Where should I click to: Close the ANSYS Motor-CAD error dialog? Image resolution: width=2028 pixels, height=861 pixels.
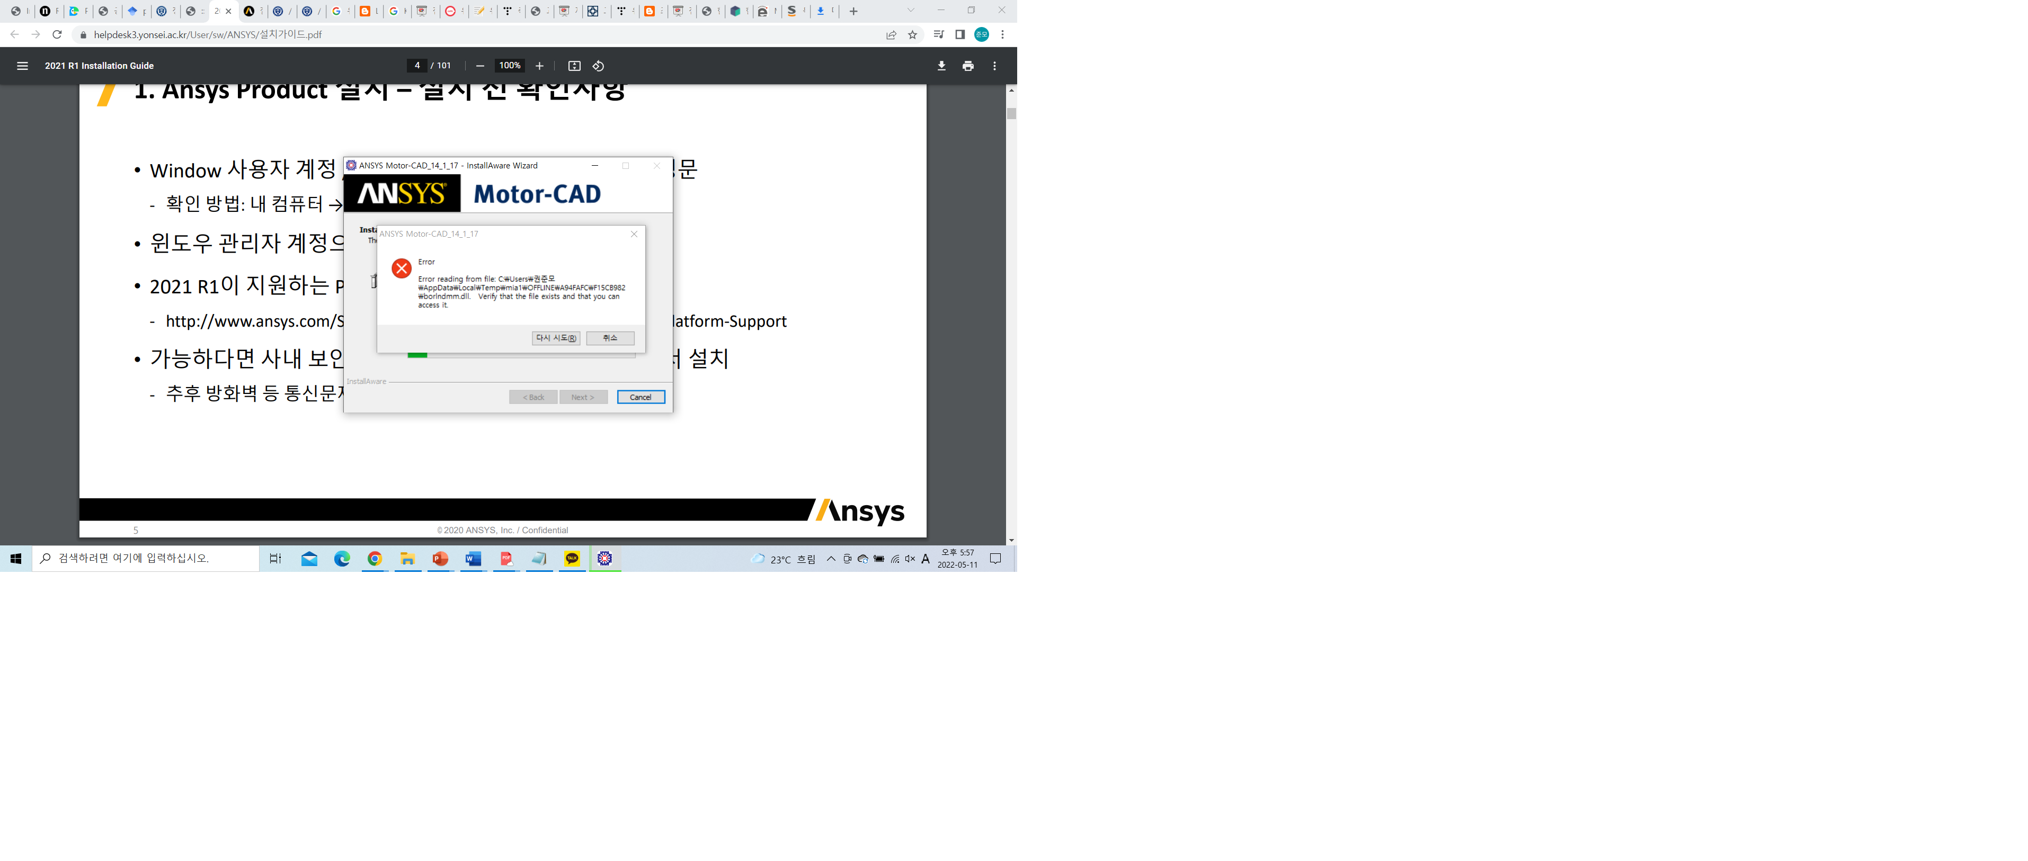(634, 234)
